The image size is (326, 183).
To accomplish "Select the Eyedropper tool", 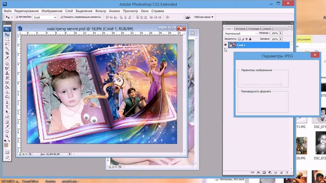I will pyautogui.click(x=7, y=127).
